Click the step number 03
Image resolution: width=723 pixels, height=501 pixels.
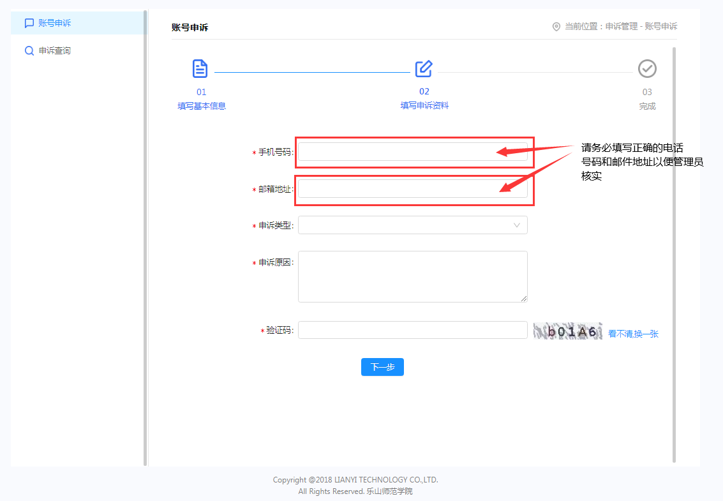click(x=647, y=92)
